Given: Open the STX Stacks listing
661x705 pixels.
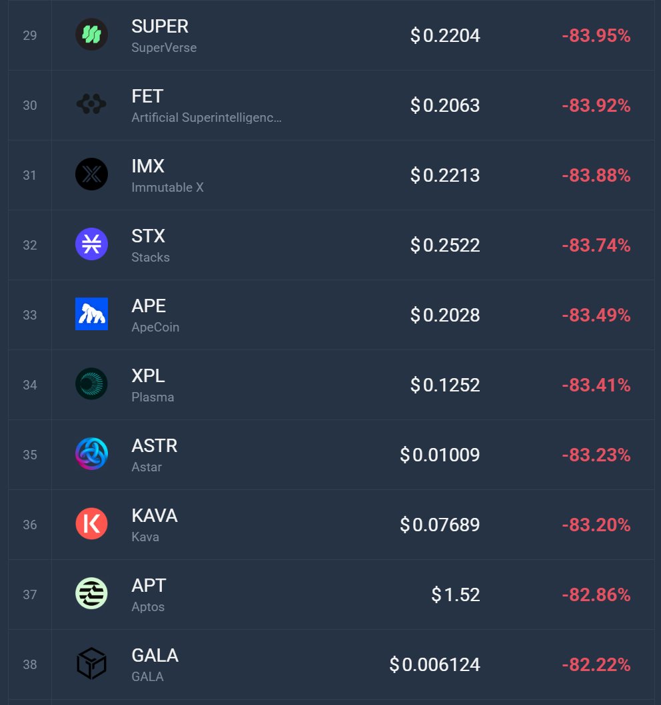Looking at the screenshot, I should 149,236.
